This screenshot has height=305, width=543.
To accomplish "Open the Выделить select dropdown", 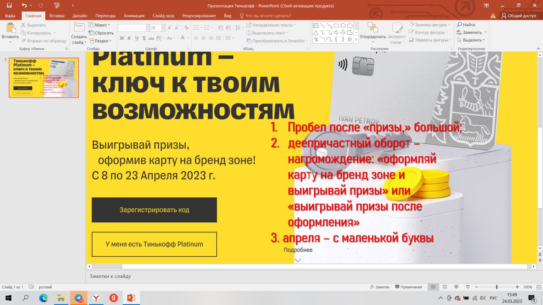I will 471,40.
